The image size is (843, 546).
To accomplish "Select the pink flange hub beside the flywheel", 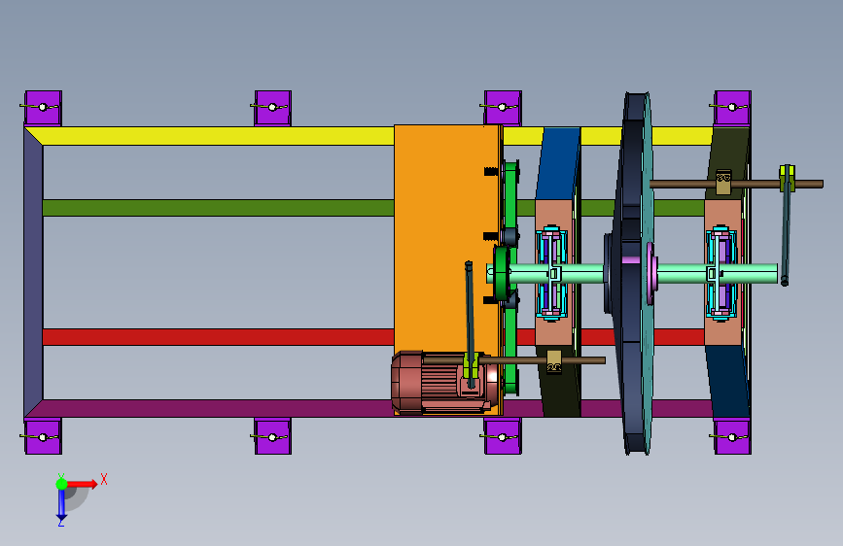I will pyautogui.click(x=651, y=273).
